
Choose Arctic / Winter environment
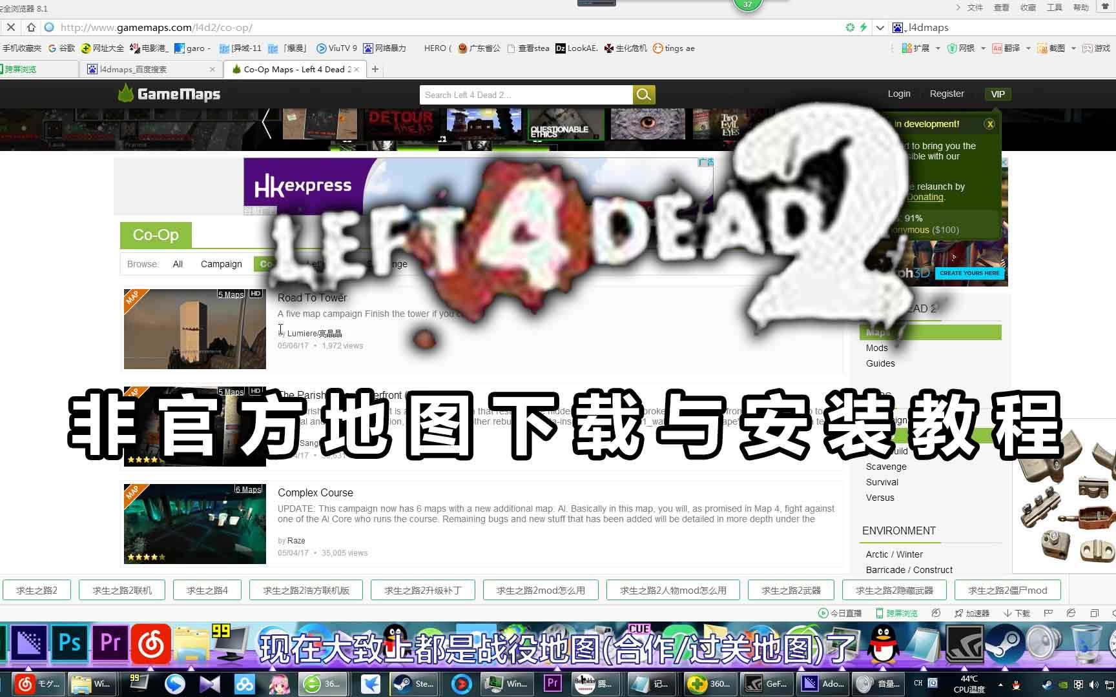[894, 554]
